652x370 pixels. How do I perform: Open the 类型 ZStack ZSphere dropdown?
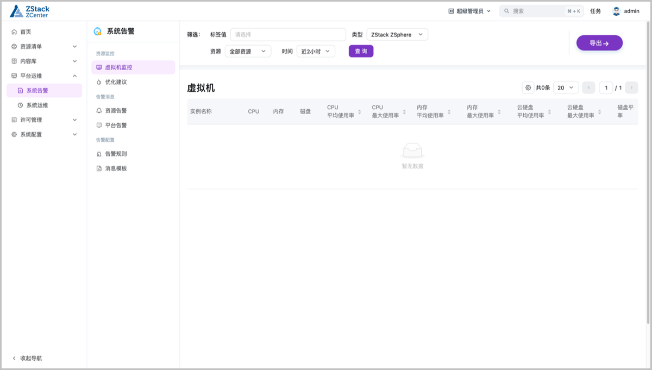pos(398,35)
